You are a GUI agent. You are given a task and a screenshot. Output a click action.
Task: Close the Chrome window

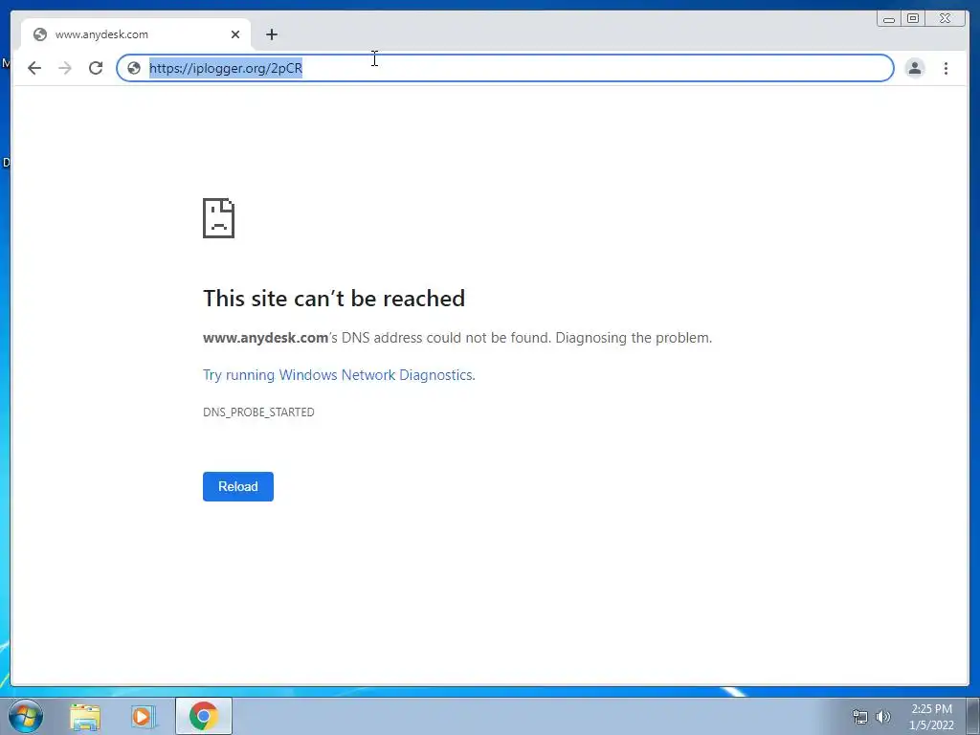(945, 19)
